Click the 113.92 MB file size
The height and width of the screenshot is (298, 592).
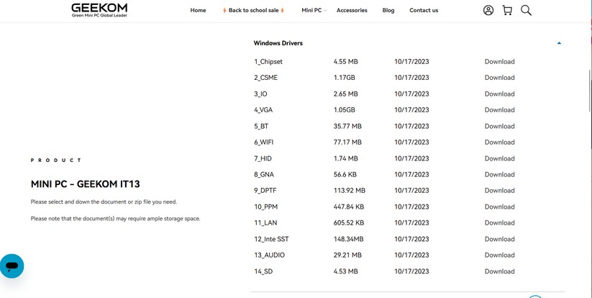350,190
